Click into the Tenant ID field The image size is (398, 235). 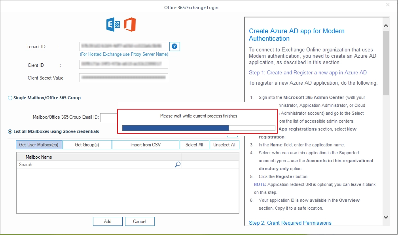point(123,46)
